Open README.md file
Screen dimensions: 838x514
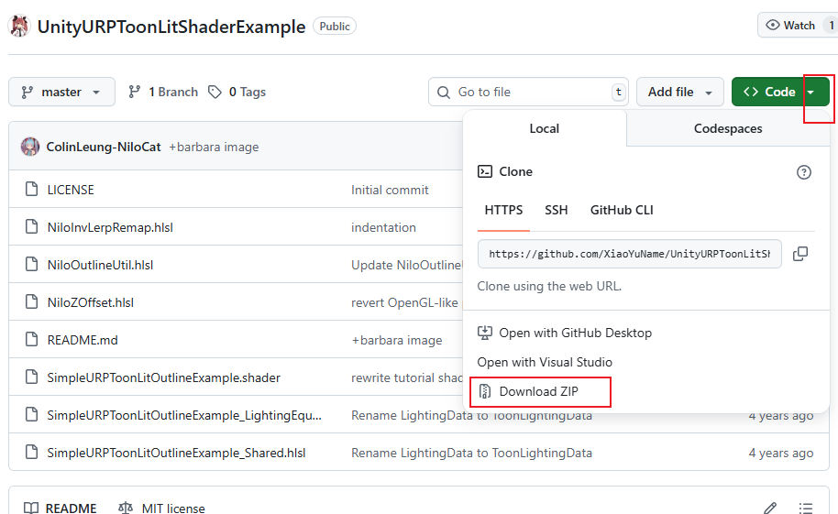pyautogui.click(x=83, y=340)
